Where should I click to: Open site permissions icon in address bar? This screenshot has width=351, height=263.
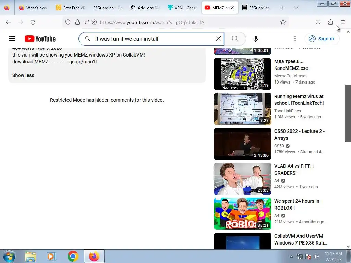tap(87, 22)
